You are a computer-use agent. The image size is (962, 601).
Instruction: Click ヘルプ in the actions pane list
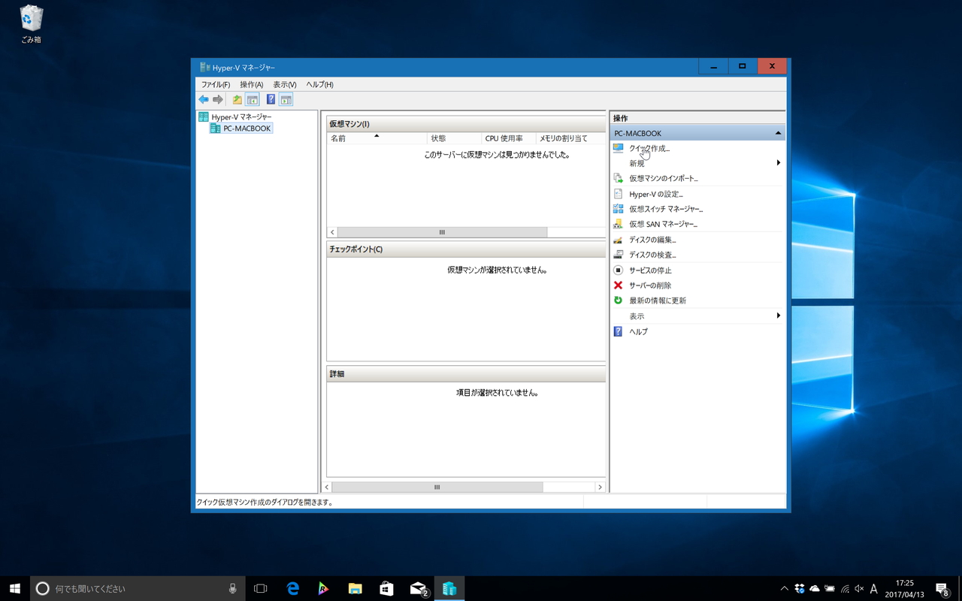click(x=638, y=331)
